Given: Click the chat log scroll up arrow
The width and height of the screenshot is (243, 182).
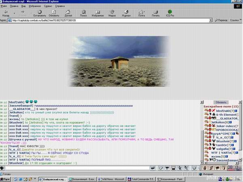Looking at the screenshot, I should (x=202, y=102).
